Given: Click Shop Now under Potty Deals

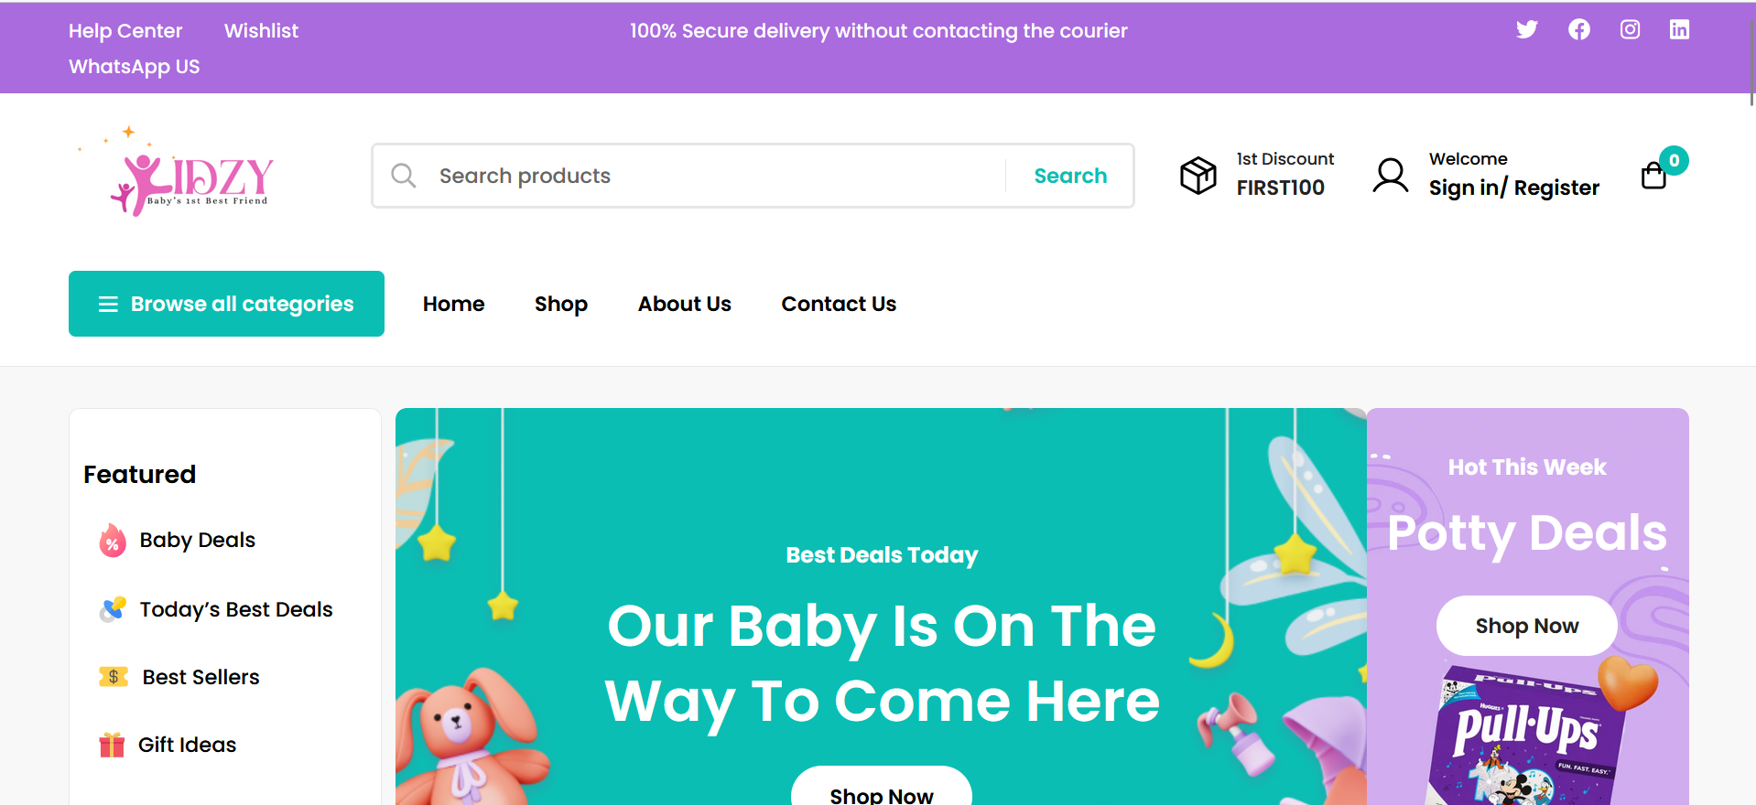Looking at the screenshot, I should pos(1526,626).
